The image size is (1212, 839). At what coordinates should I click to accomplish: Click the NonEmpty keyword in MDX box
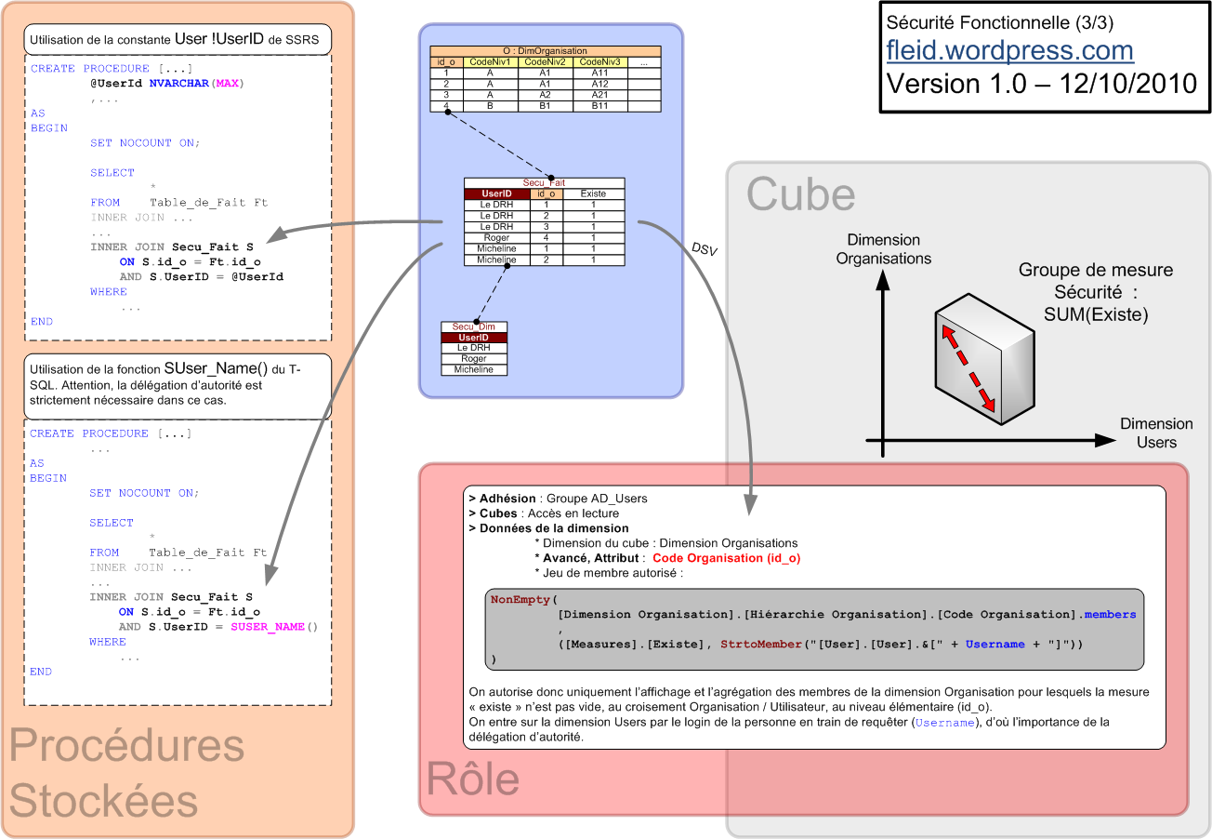[520, 600]
